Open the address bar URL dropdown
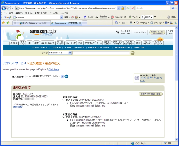 [118, 8]
